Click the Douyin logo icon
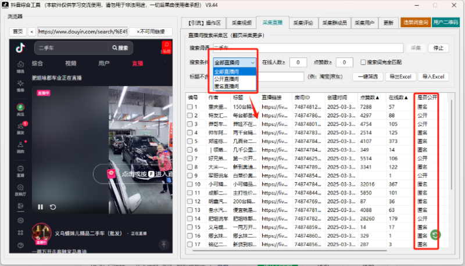Viewport: 465px width, 266px height. 20,48
